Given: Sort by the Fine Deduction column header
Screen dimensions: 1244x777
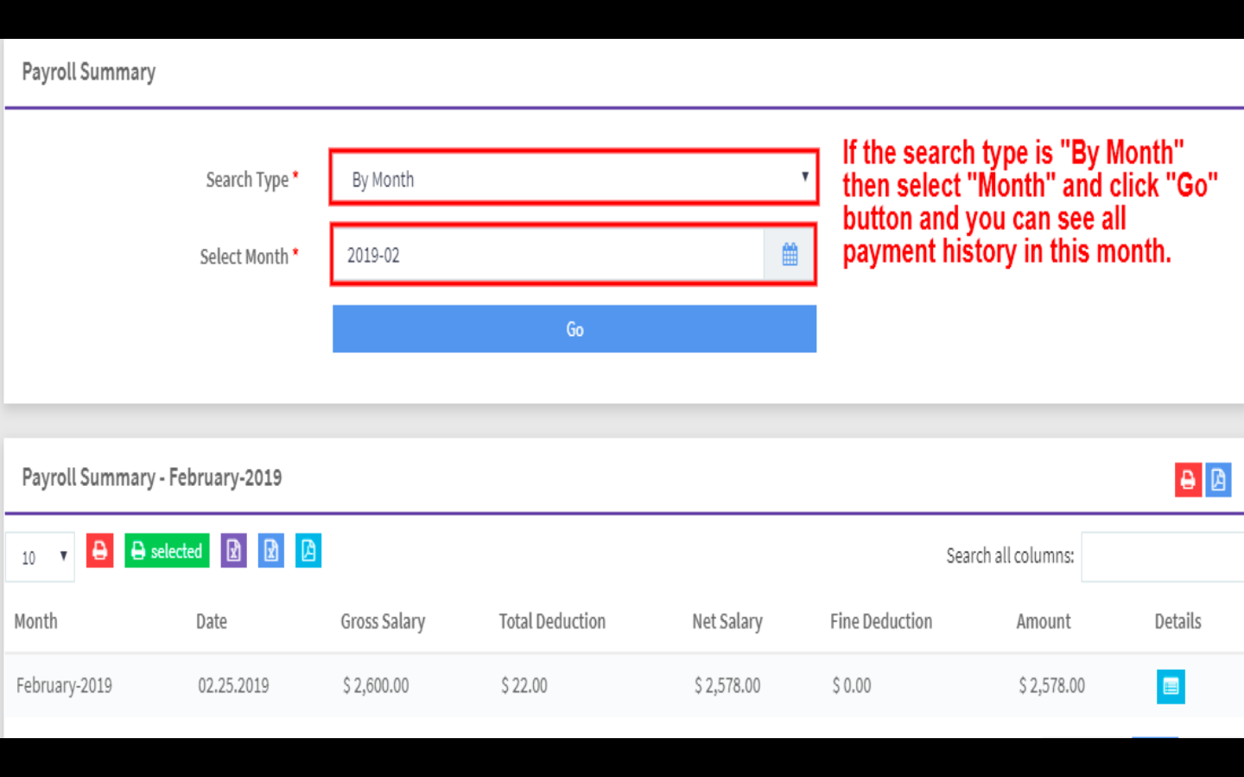Looking at the screenshot, I should tap(881, 622).
